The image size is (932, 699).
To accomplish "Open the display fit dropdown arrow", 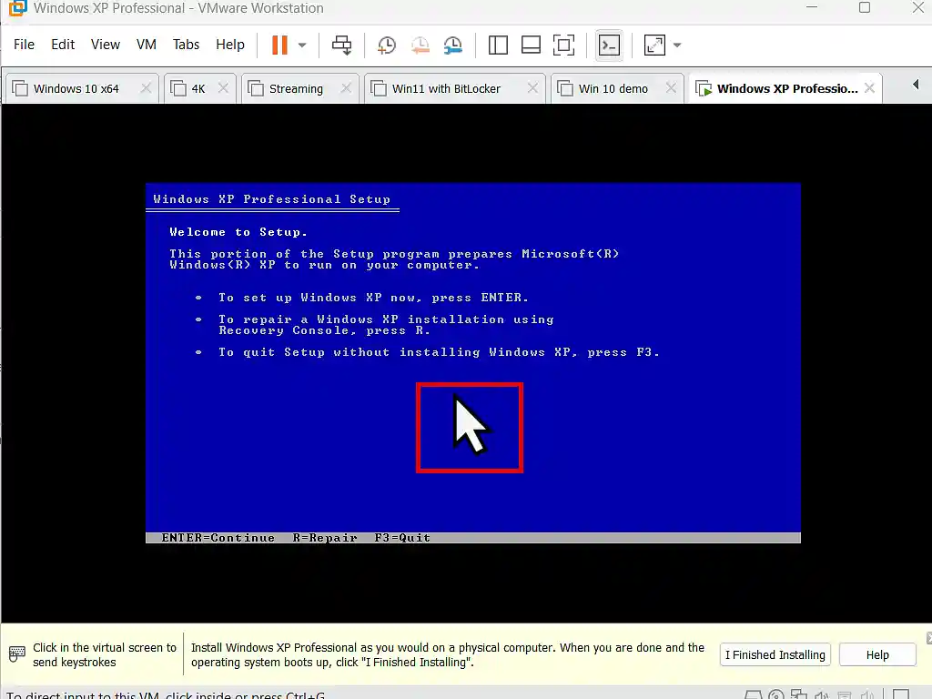I will pos(676,44).
